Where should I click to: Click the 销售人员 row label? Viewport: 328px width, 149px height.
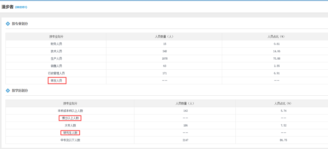click(x=56, y=66)
